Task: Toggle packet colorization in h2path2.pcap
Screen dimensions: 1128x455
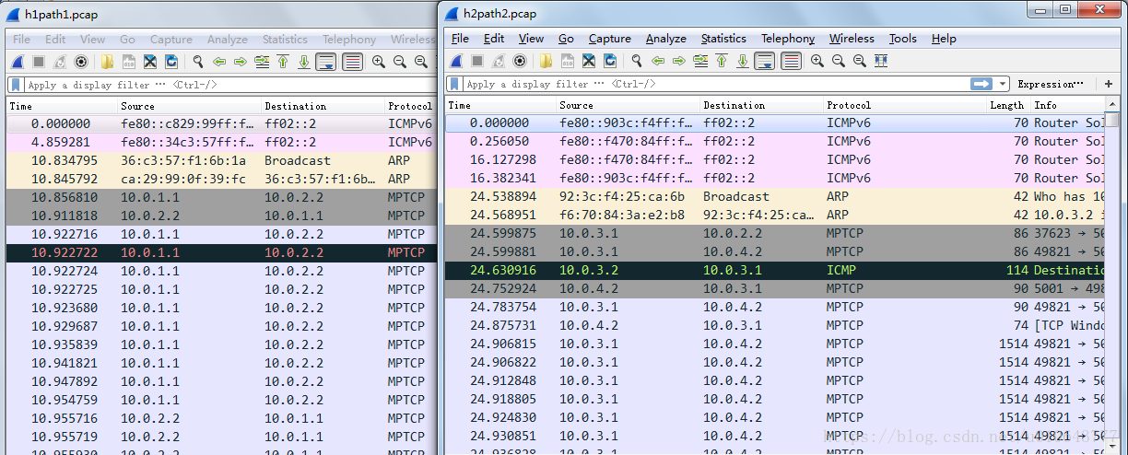Action: click(791, 61)
